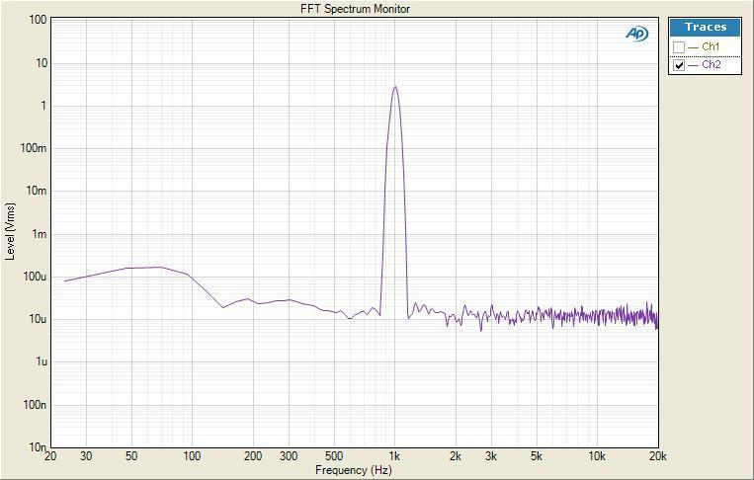Click the 1m label on level axis
This screenshot has height=480, width=754.
[x=40, y=234]
